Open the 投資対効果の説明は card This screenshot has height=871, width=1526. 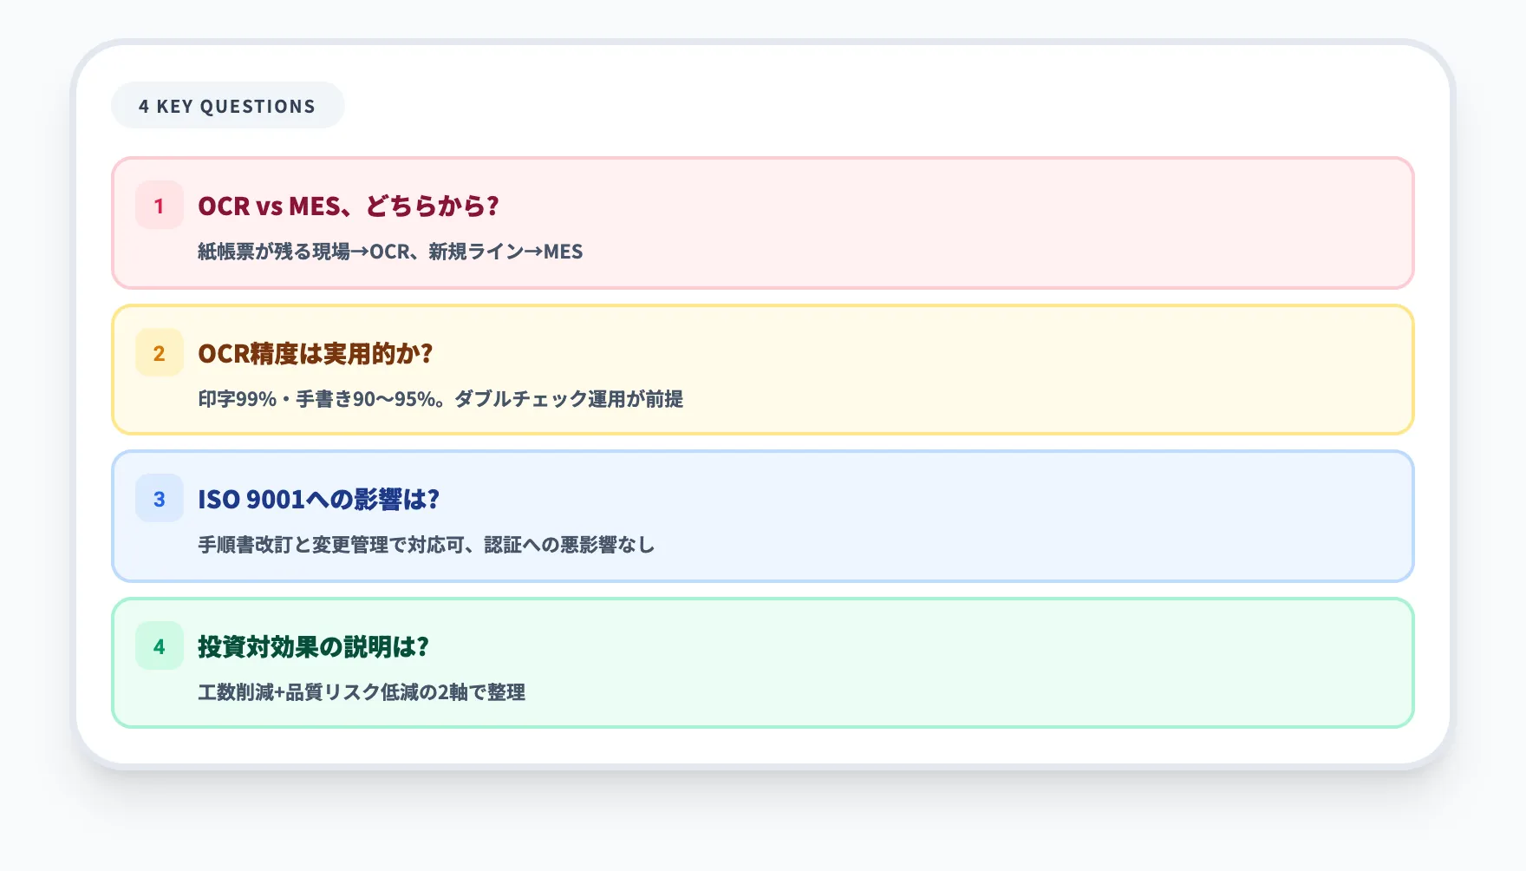click(x=763, y=663)
